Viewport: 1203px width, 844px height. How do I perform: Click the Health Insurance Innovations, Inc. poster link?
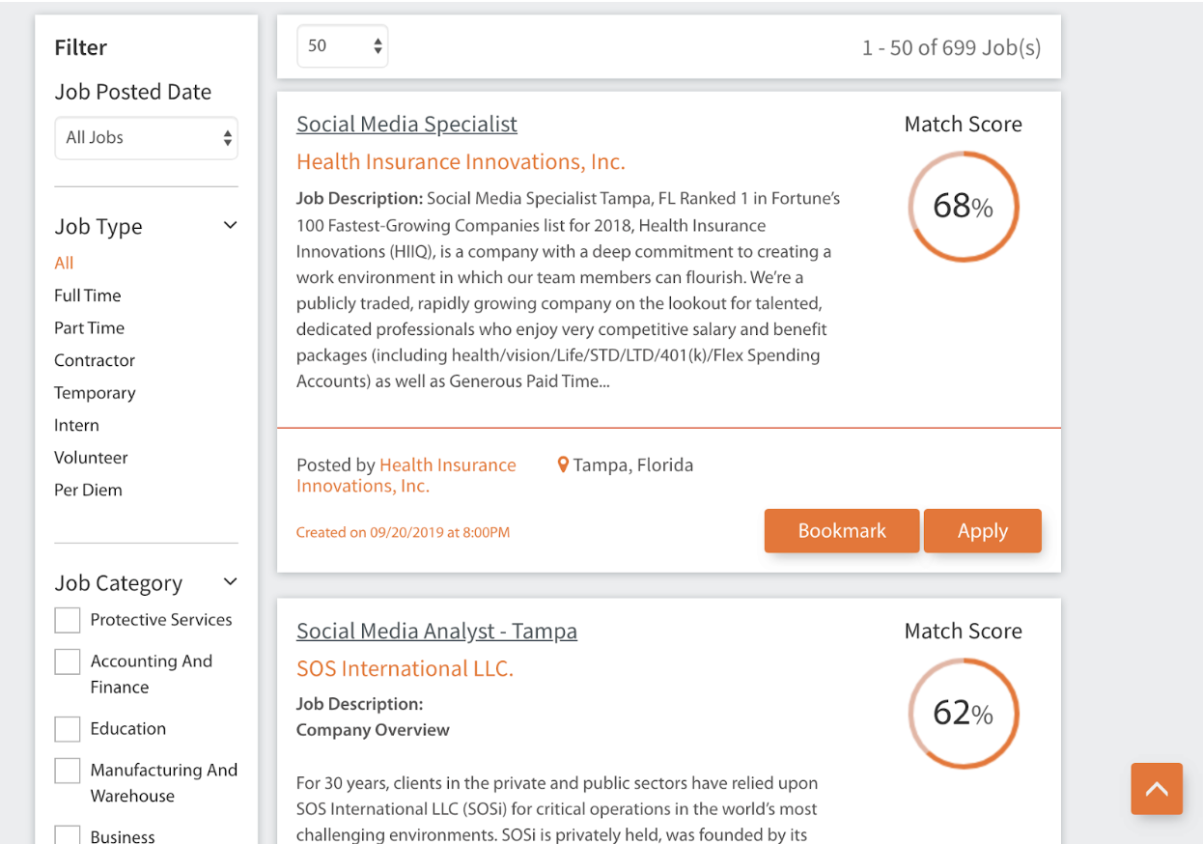[447, 464]
